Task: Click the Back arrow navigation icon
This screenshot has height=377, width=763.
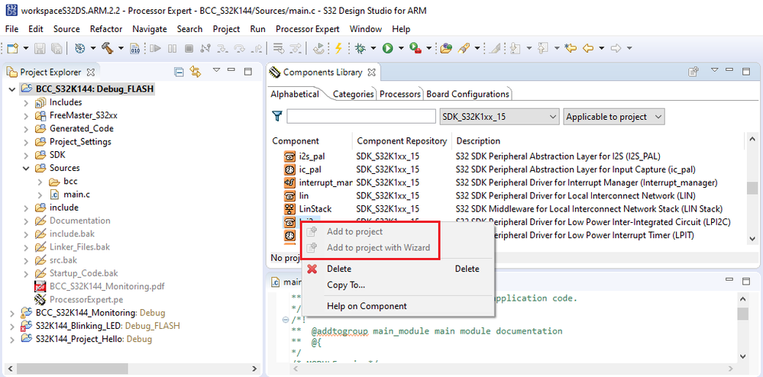Action: point(588,47)
